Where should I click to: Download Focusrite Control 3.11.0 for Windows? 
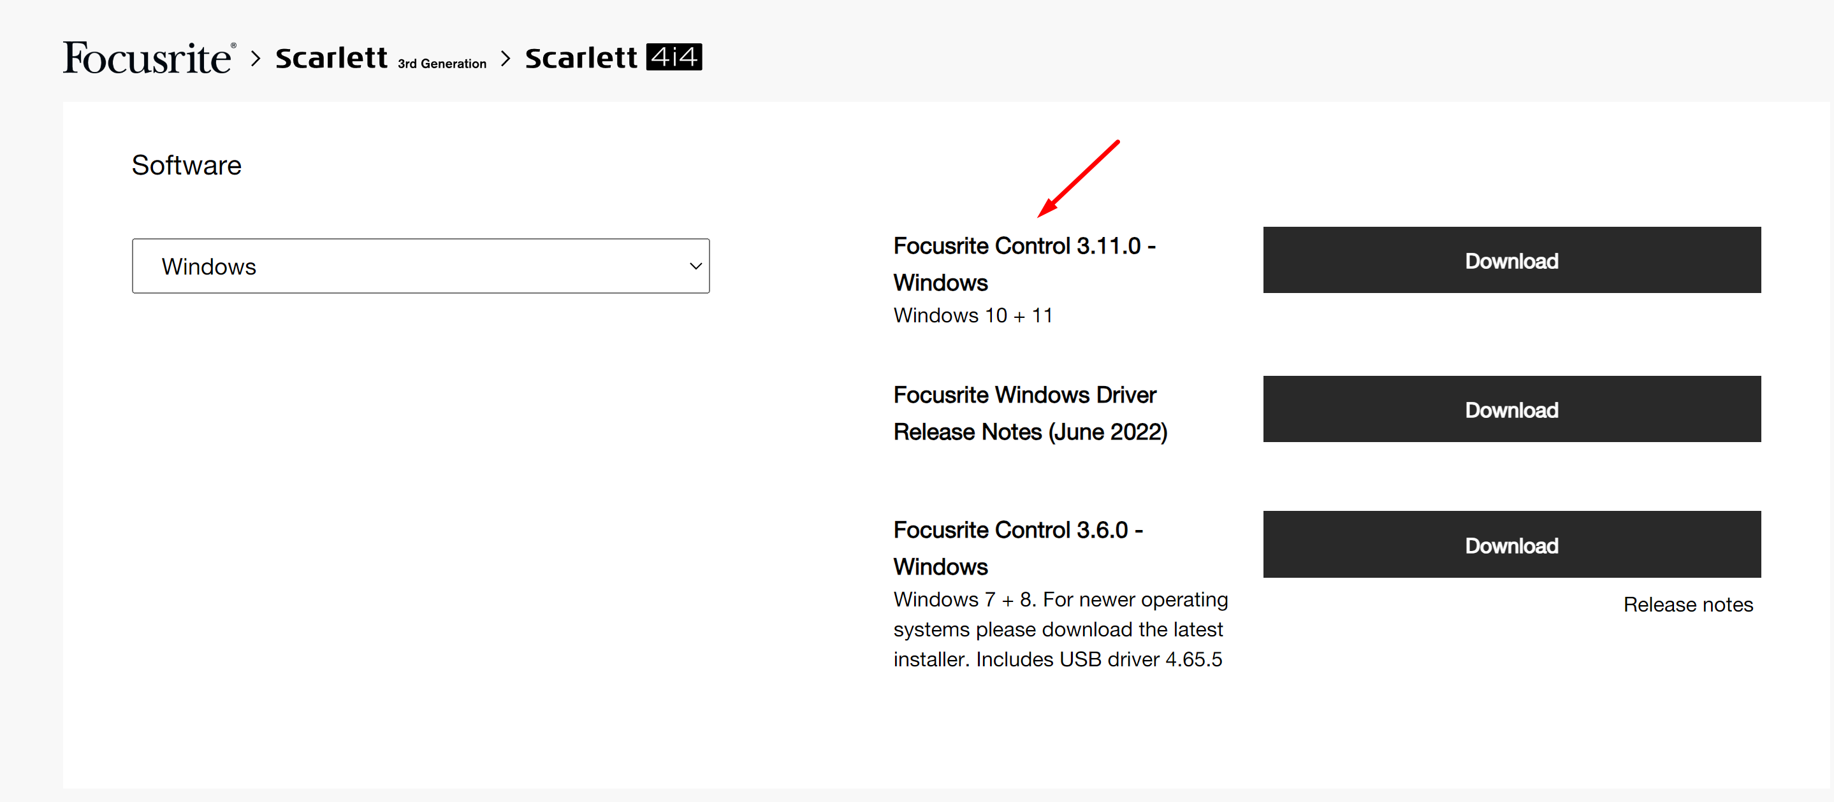pos(1511,261)
